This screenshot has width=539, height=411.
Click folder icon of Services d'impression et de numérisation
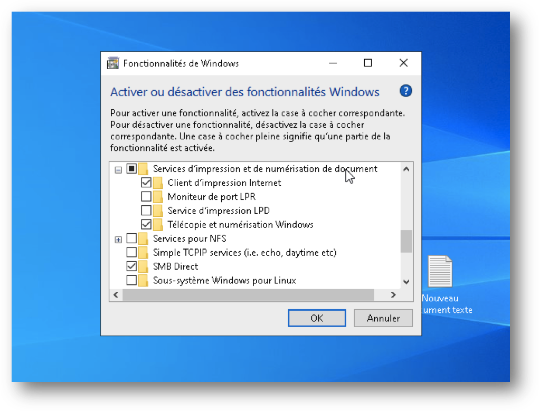click(x=143, y=169)
